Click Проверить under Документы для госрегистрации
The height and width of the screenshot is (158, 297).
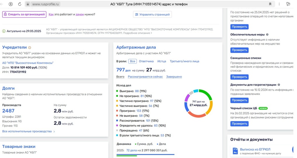[x=239, y=100]
